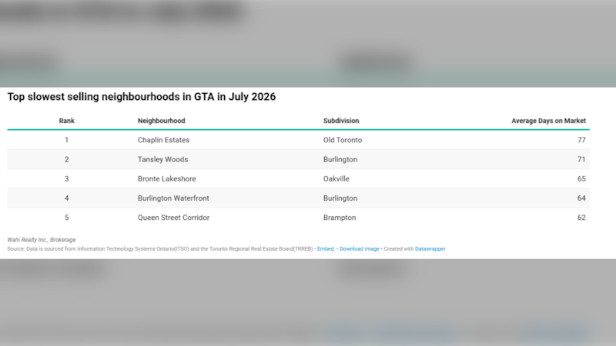Click the Wahi Realty Inc. byline
This screenshot has width=616, height=346.
tap(42, 240)
